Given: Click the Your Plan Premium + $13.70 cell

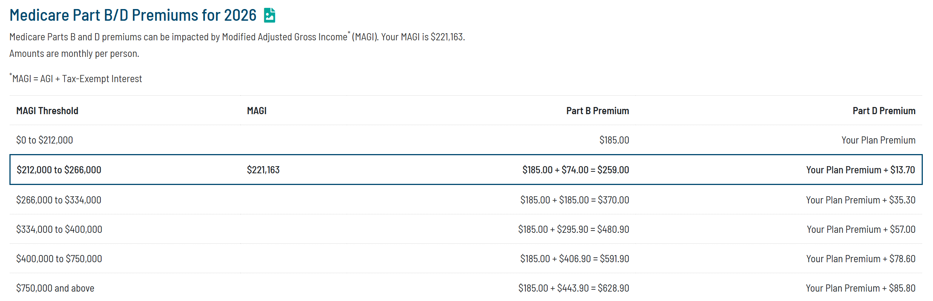Looking at the screenshot, I should point(861,170).
